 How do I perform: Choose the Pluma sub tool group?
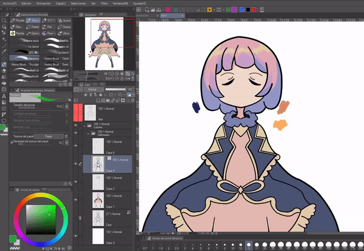(x=18, y=21)
